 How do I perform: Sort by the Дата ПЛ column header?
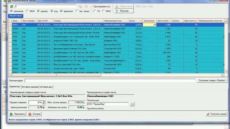45,21
